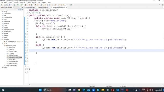Open Visual Studio Code from taskbar
The height and width of the screenshot is (92, 164).
point(117,90)
